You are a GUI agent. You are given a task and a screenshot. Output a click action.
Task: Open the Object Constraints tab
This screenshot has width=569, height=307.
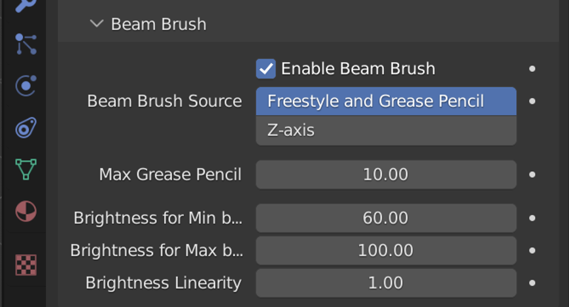click(26, 127)
